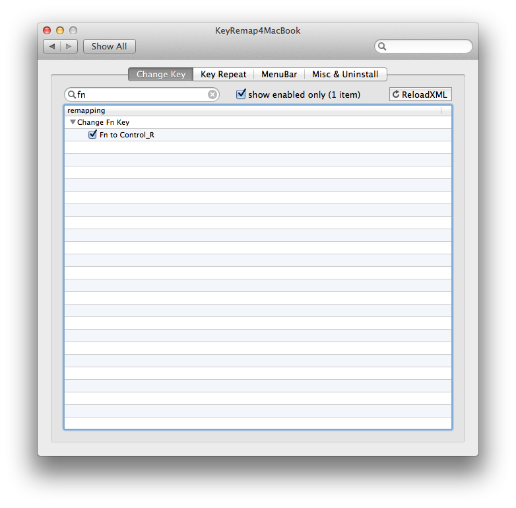
Task: Click the forward navigation arrow
Action: (x=70, y=46)
